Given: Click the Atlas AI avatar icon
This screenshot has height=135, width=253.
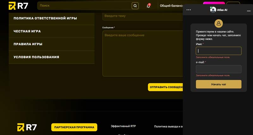Looking at the screenshot, I should click(x=213, y=10).
